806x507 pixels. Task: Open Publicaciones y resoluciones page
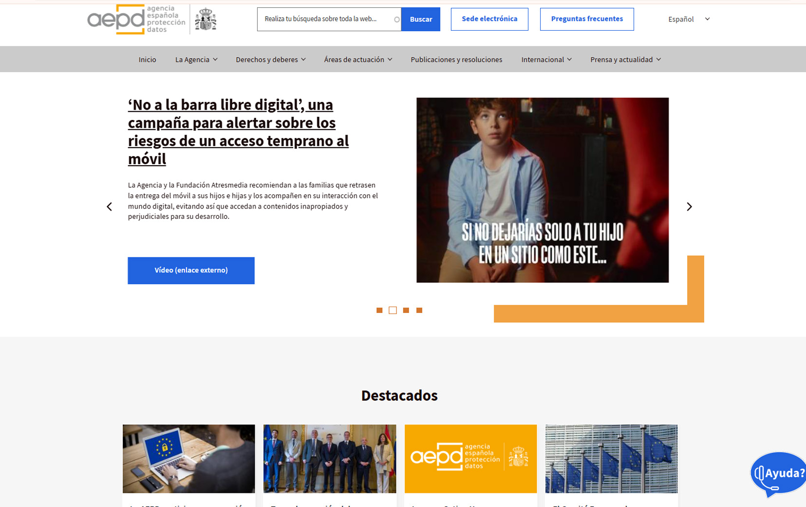point(456,59)
